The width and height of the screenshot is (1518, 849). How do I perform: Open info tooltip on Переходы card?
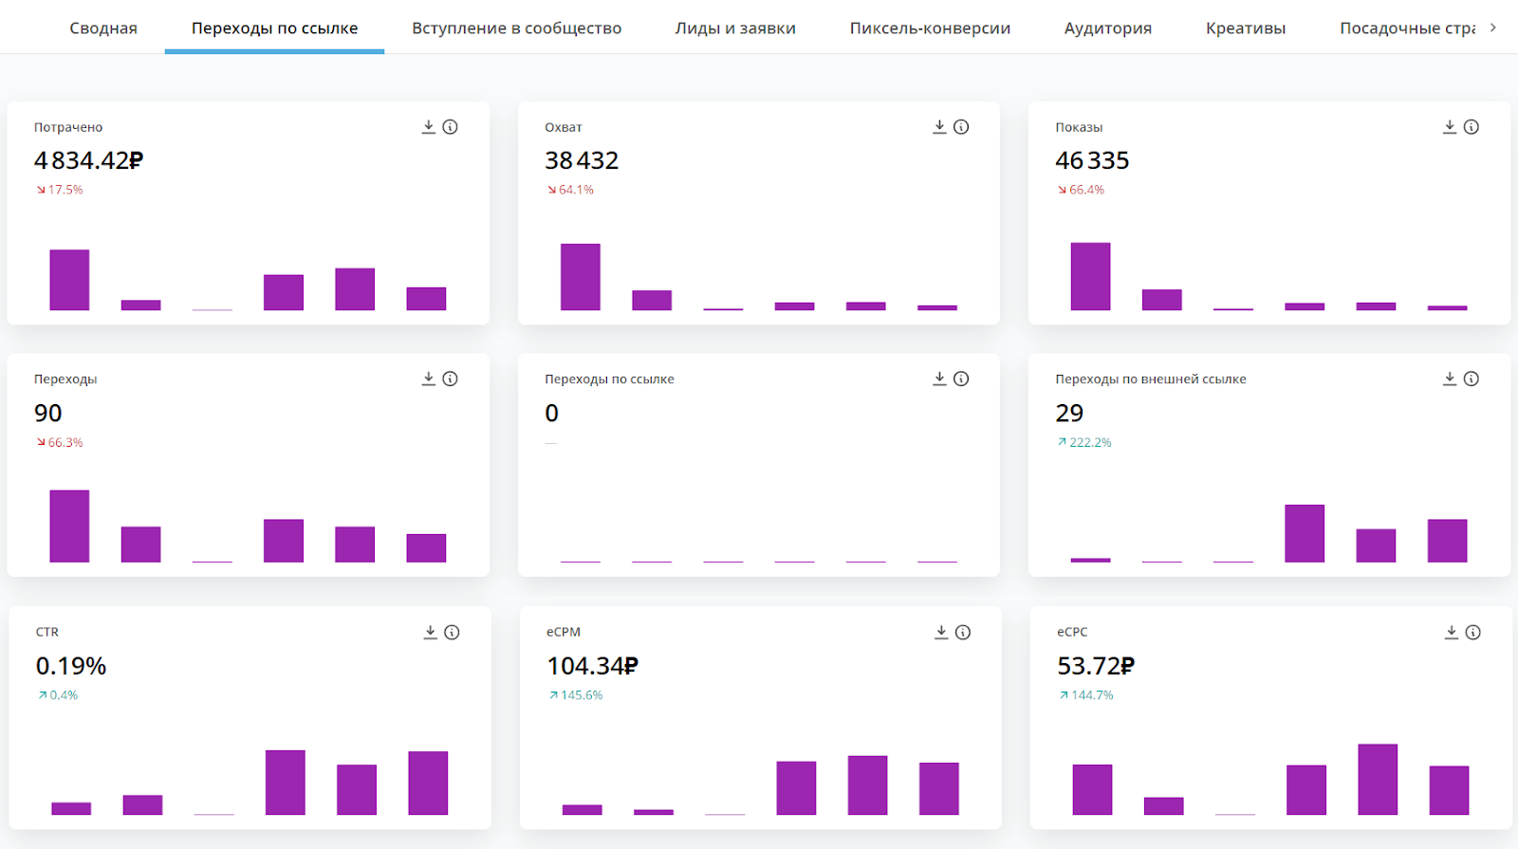pos(451,378)
